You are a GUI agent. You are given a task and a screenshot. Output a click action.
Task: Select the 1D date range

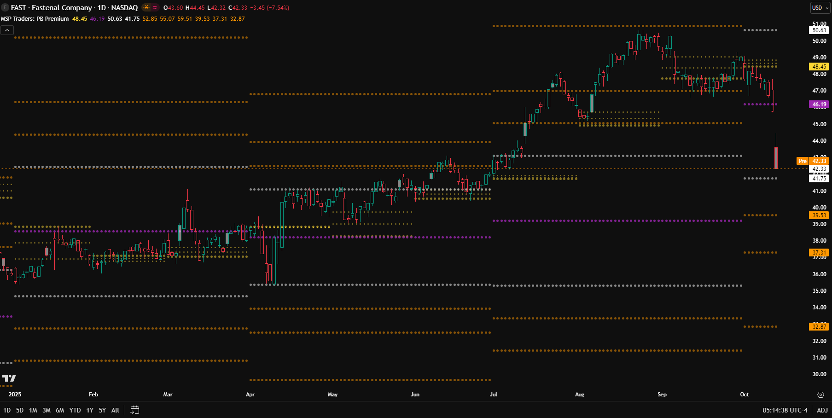click(7, 410)
